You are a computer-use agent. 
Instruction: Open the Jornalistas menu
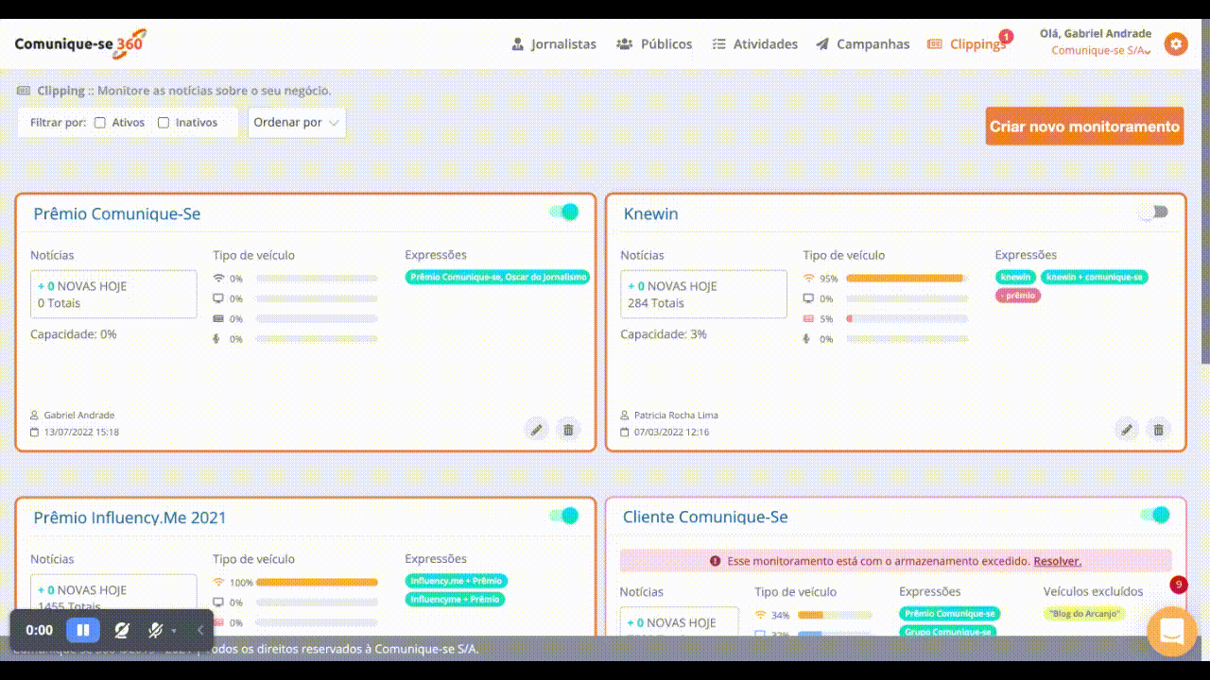tap(554, 44)
